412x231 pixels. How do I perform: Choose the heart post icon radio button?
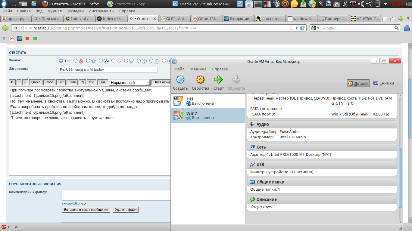click(114, 61)
